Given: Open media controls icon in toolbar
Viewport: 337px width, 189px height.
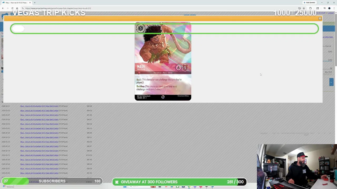Looking at the screenshot, I should pyautogui.click(x=324, y=8).
